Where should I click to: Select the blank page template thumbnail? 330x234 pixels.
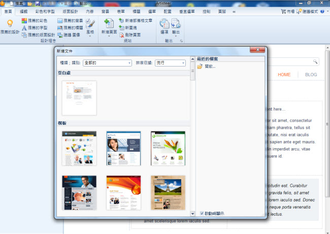tap(79, 97)
